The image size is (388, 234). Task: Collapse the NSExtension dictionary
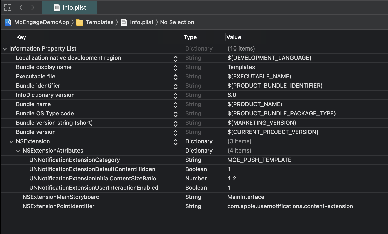coord(11,141)
